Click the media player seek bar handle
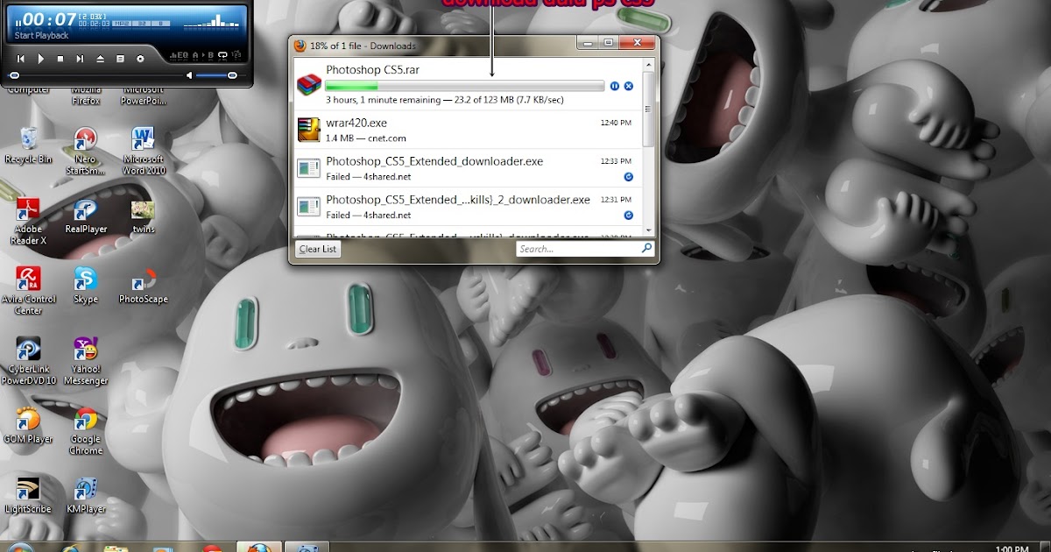The image size is (1051, 552). click(14, 76)
